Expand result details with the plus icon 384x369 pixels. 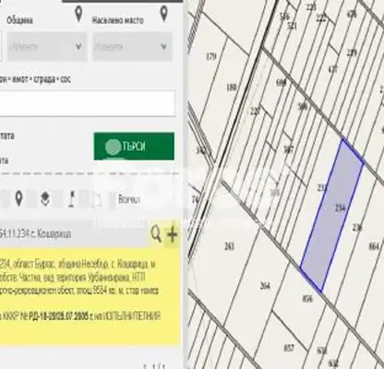(x=172, y=234)
